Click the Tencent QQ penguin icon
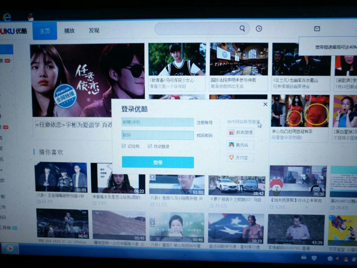The height and width of the screenshot is (268, 357). pyautogui.click(x=231, y=145)
